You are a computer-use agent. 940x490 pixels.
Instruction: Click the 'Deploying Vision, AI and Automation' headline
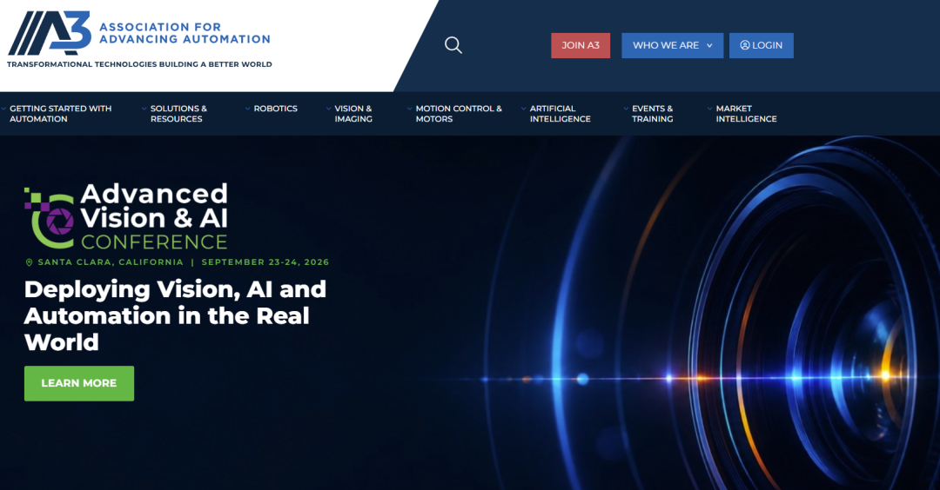coord(175,315)
